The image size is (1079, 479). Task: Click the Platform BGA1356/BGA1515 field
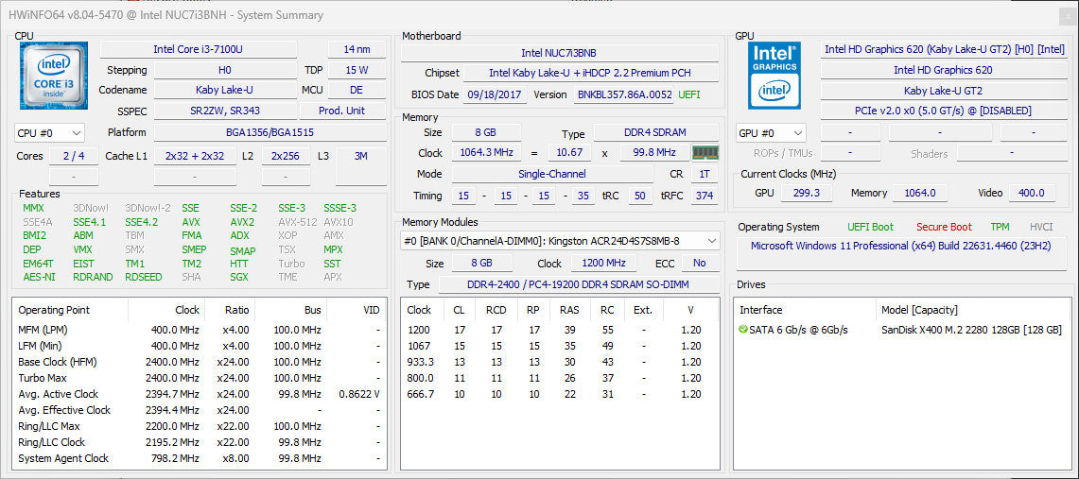(x=270, y=132)
